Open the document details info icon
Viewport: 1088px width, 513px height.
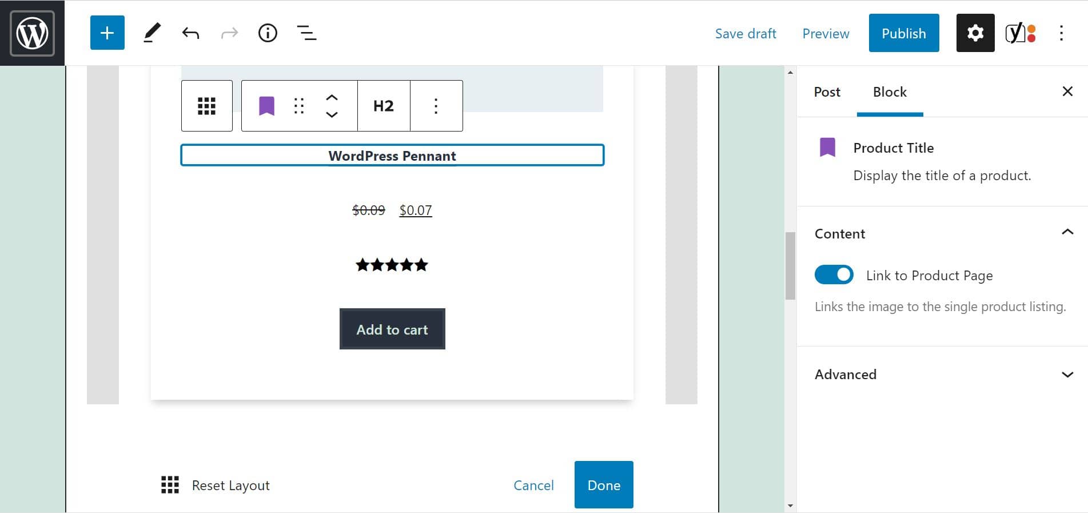pyautogui.click(x=268, y=33)
